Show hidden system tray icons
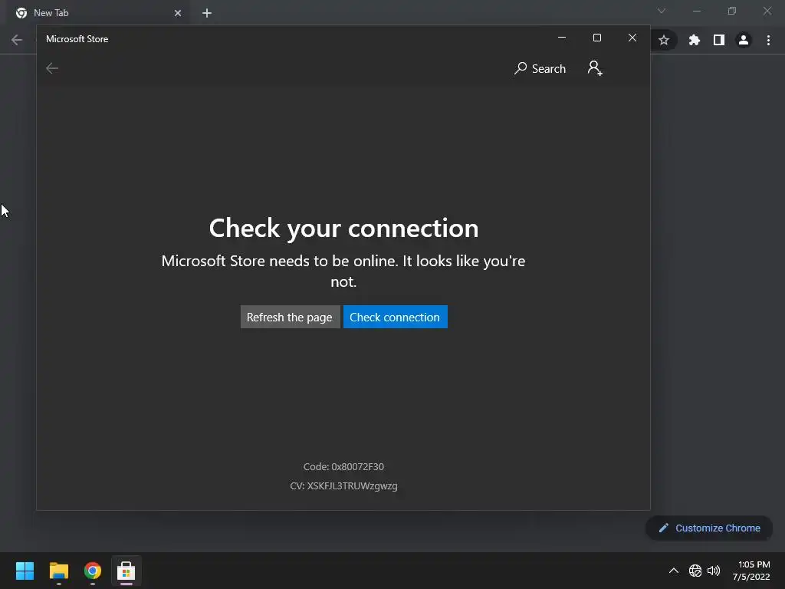Viewport: 785px width, 589px height. [x=674, y=571]
